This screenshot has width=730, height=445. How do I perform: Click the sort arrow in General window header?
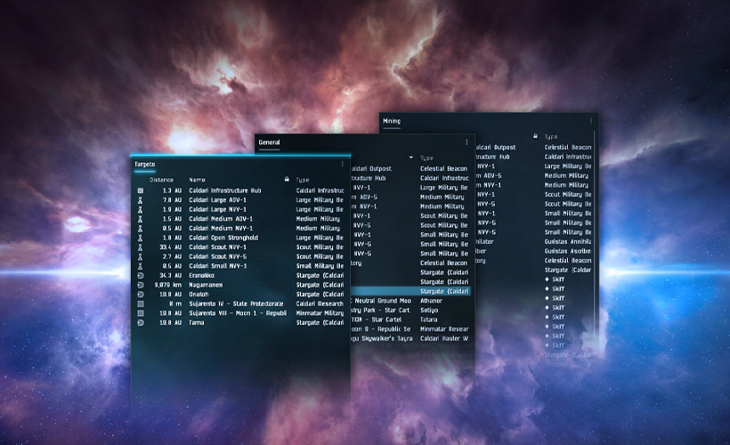(410, 158)
